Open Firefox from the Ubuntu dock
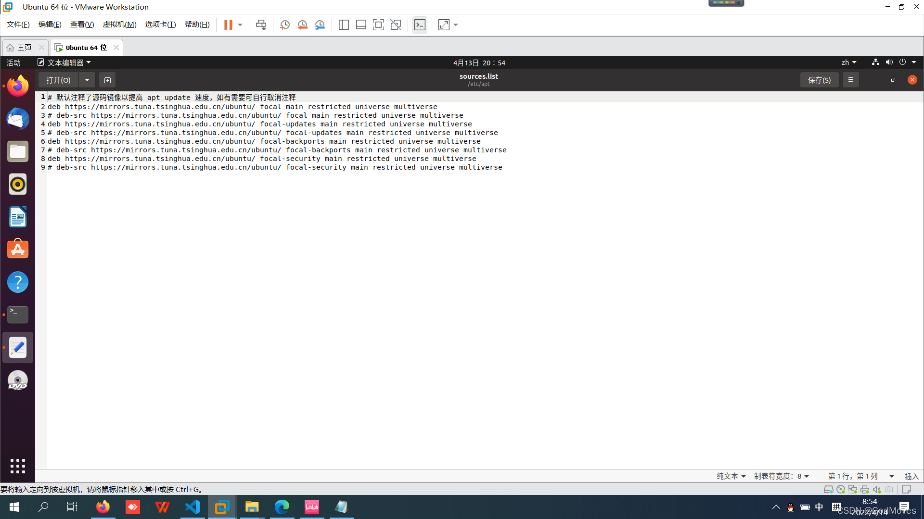This screenshot has height=519, width=924. coord(18,86)
